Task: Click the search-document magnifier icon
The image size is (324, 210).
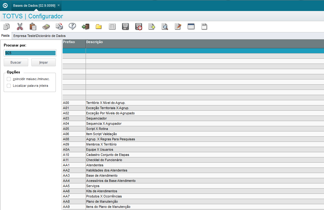Action: (165, 27)
